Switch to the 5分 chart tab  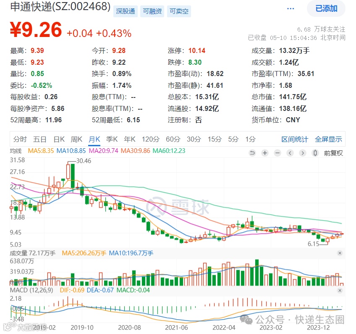233,139
